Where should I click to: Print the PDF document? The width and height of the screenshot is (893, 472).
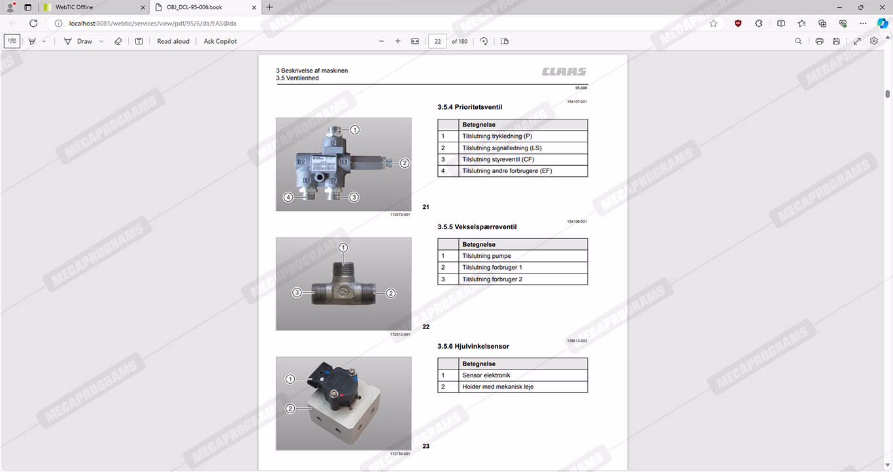819,41
